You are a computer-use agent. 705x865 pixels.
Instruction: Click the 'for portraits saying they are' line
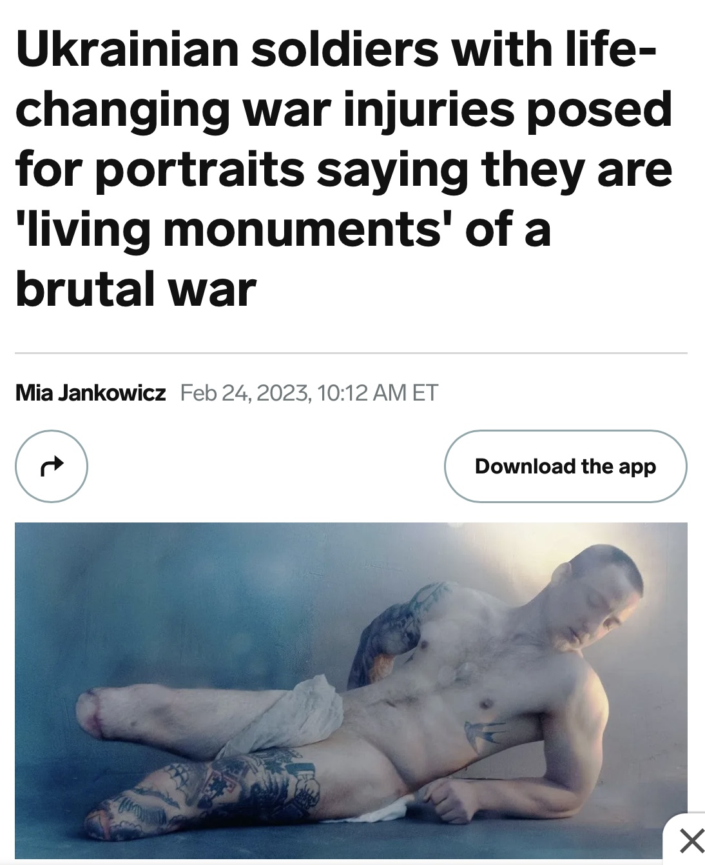pyautogui.click(x=344, y=169)
